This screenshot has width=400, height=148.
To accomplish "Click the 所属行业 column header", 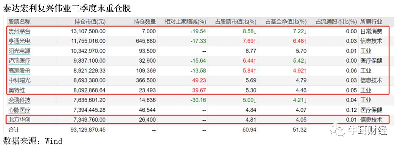I will [371, 22].
